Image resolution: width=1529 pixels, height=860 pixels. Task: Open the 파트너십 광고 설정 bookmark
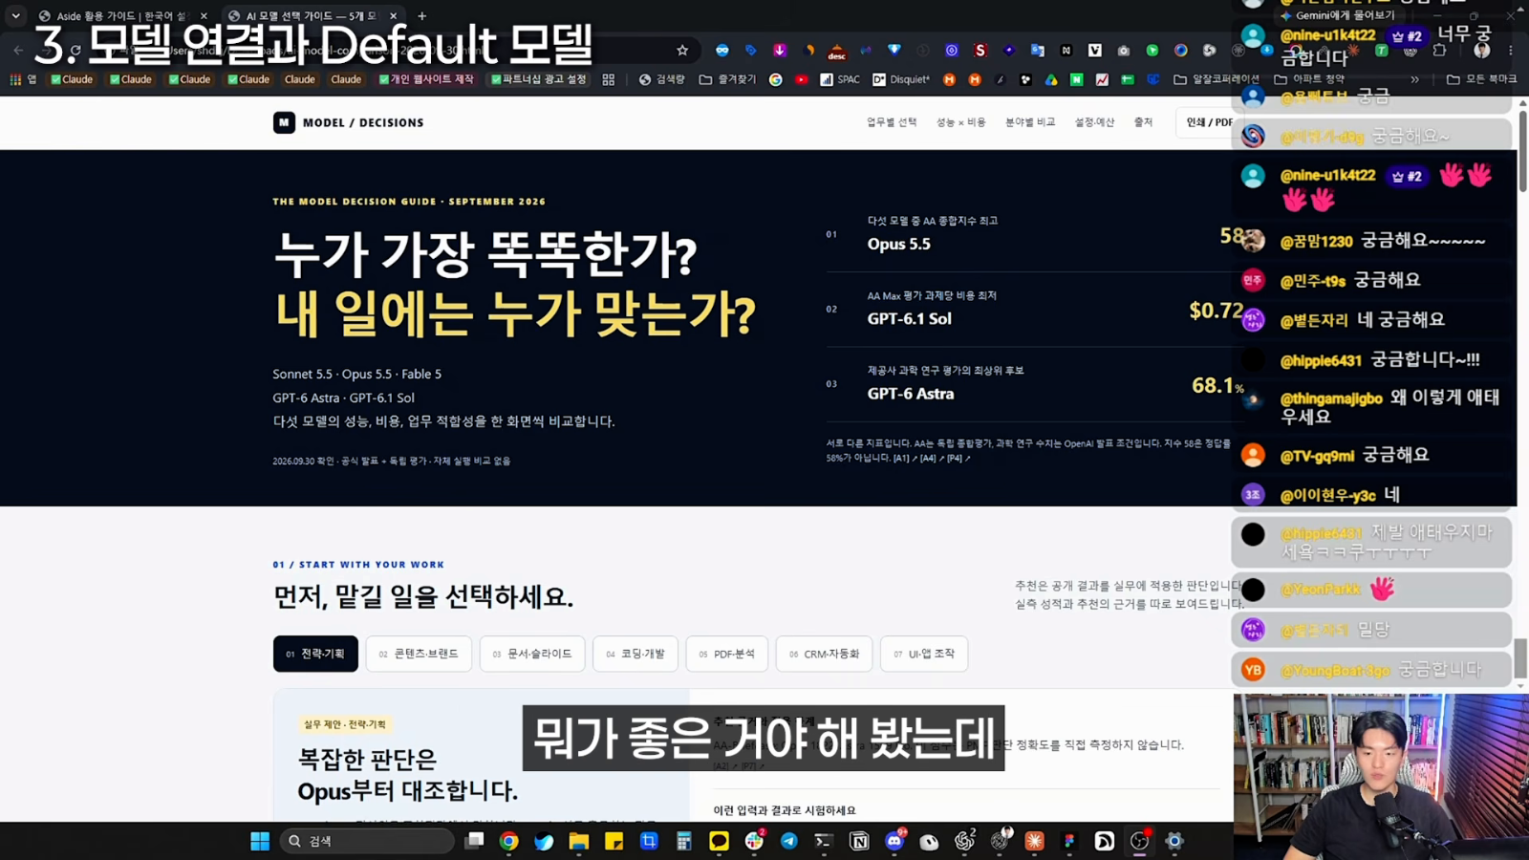click(x=538, y=79)
